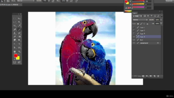Viewport: 174px width, 98px height.
Task: Select the Eraser tool
Action: [x=14, y=36]
